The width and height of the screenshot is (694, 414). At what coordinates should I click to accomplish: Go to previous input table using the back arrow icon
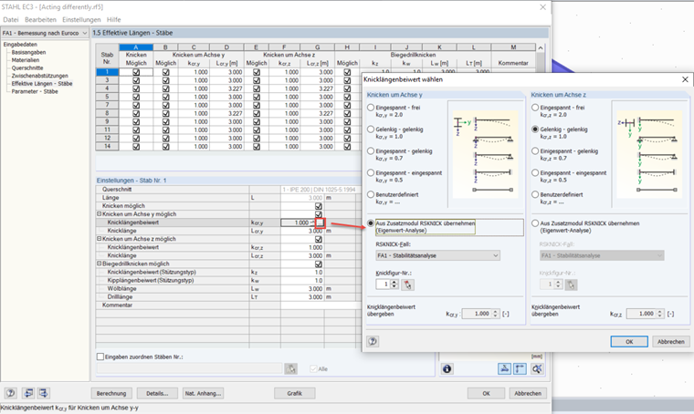point(29,393)
